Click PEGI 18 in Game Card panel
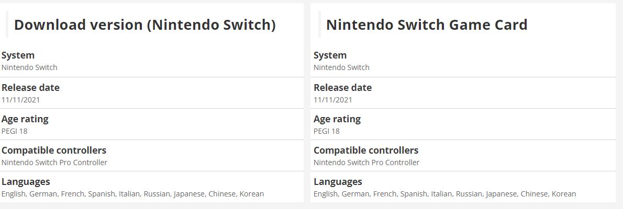This screenshot has height=209, width=623. coord(327,131)
